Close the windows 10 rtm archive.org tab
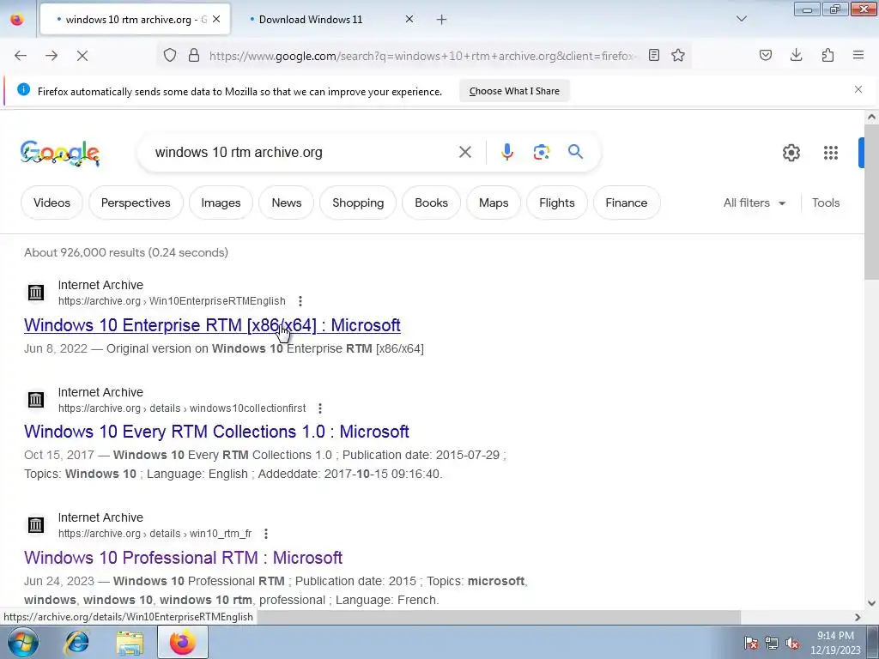Viewport: 879px width, 659px height. click(216, 20)
